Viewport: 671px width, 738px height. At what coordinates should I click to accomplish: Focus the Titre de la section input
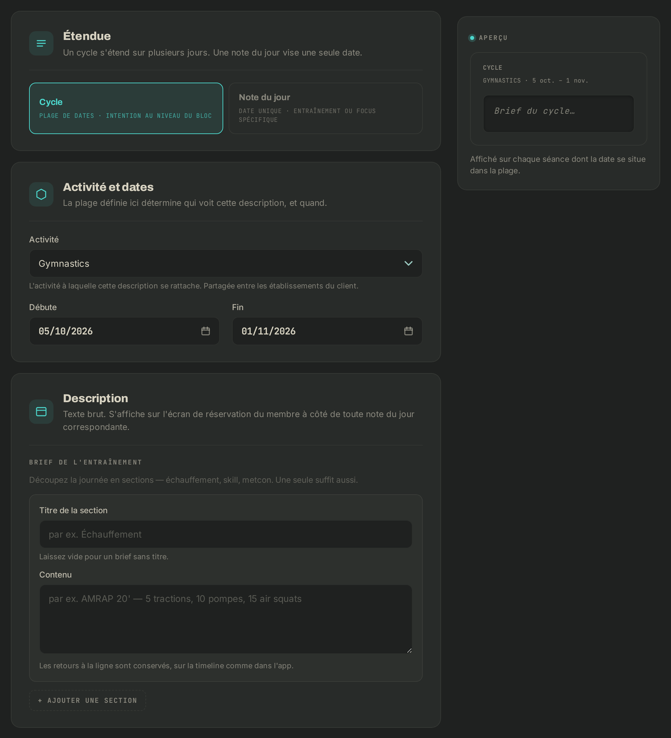tap(226, 534)
